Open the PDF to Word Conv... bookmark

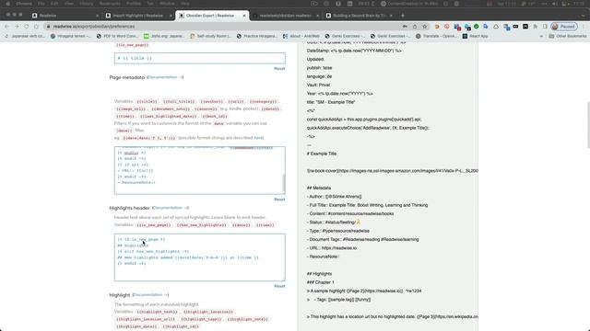click(117, 36)
